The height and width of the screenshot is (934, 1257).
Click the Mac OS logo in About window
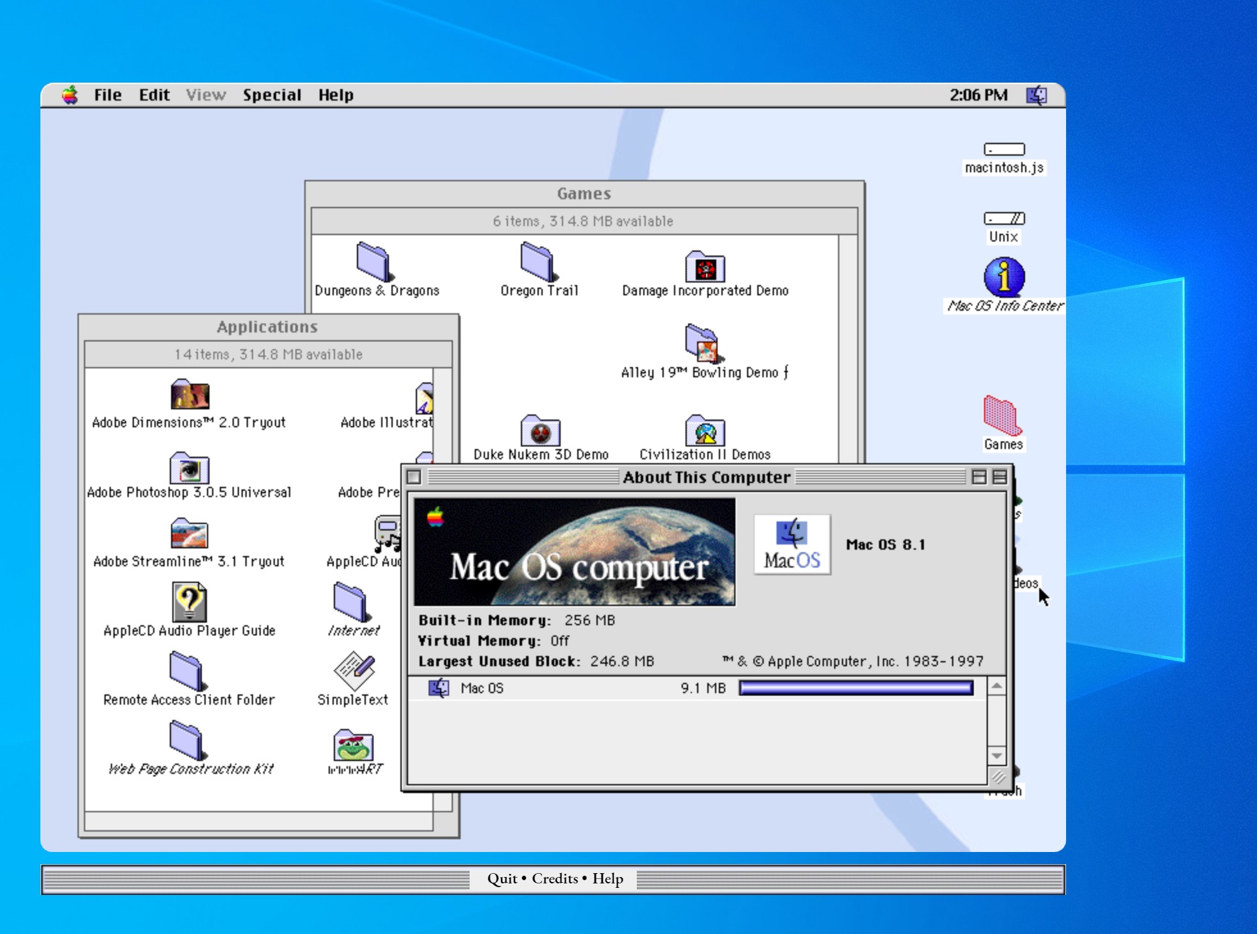click(792, 545)
